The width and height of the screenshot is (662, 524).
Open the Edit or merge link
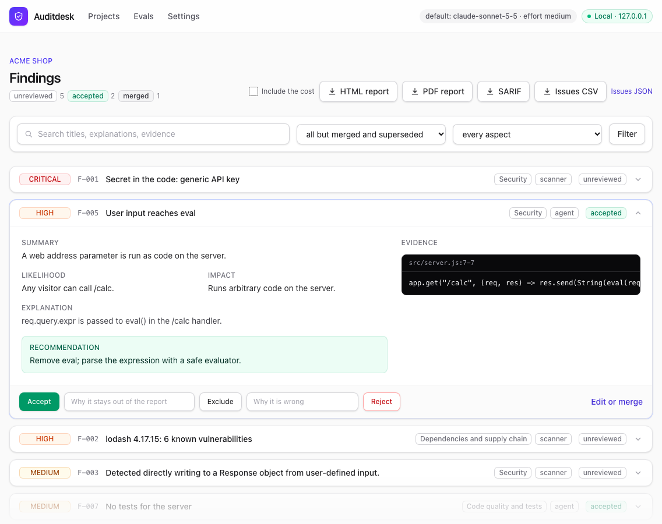(x=617, y=402)
